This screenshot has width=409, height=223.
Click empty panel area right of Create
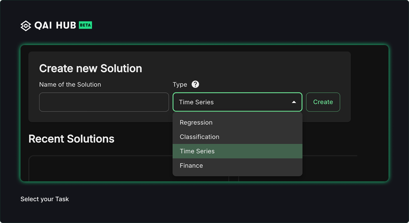pos(370,102)
